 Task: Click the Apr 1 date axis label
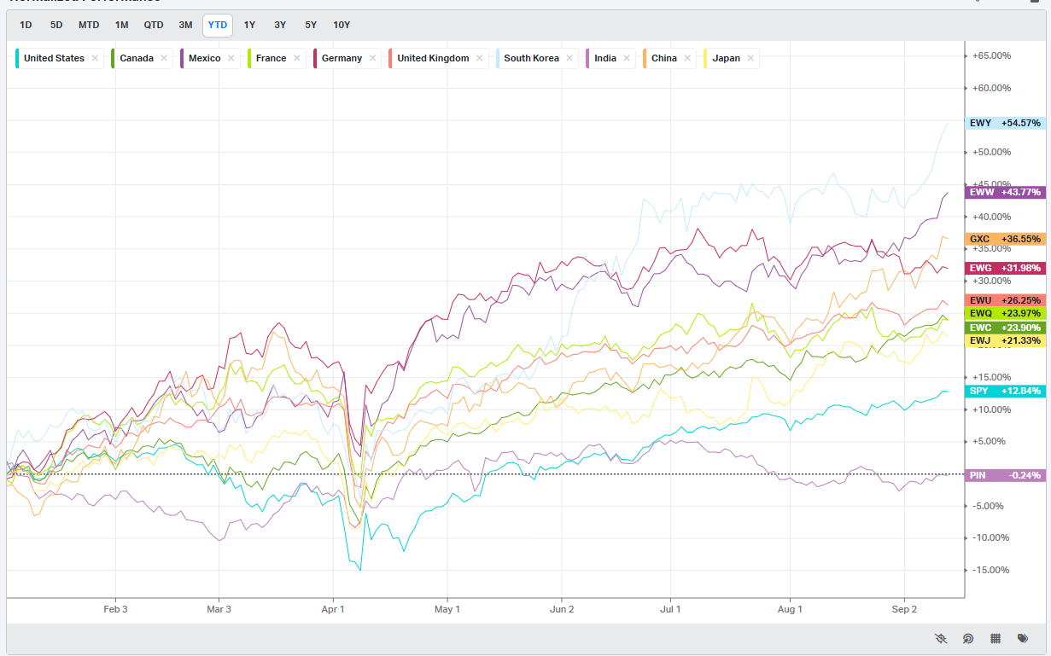tap(333, 609)
